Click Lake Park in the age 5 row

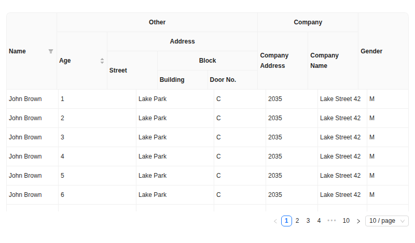(x=153, y=176)
